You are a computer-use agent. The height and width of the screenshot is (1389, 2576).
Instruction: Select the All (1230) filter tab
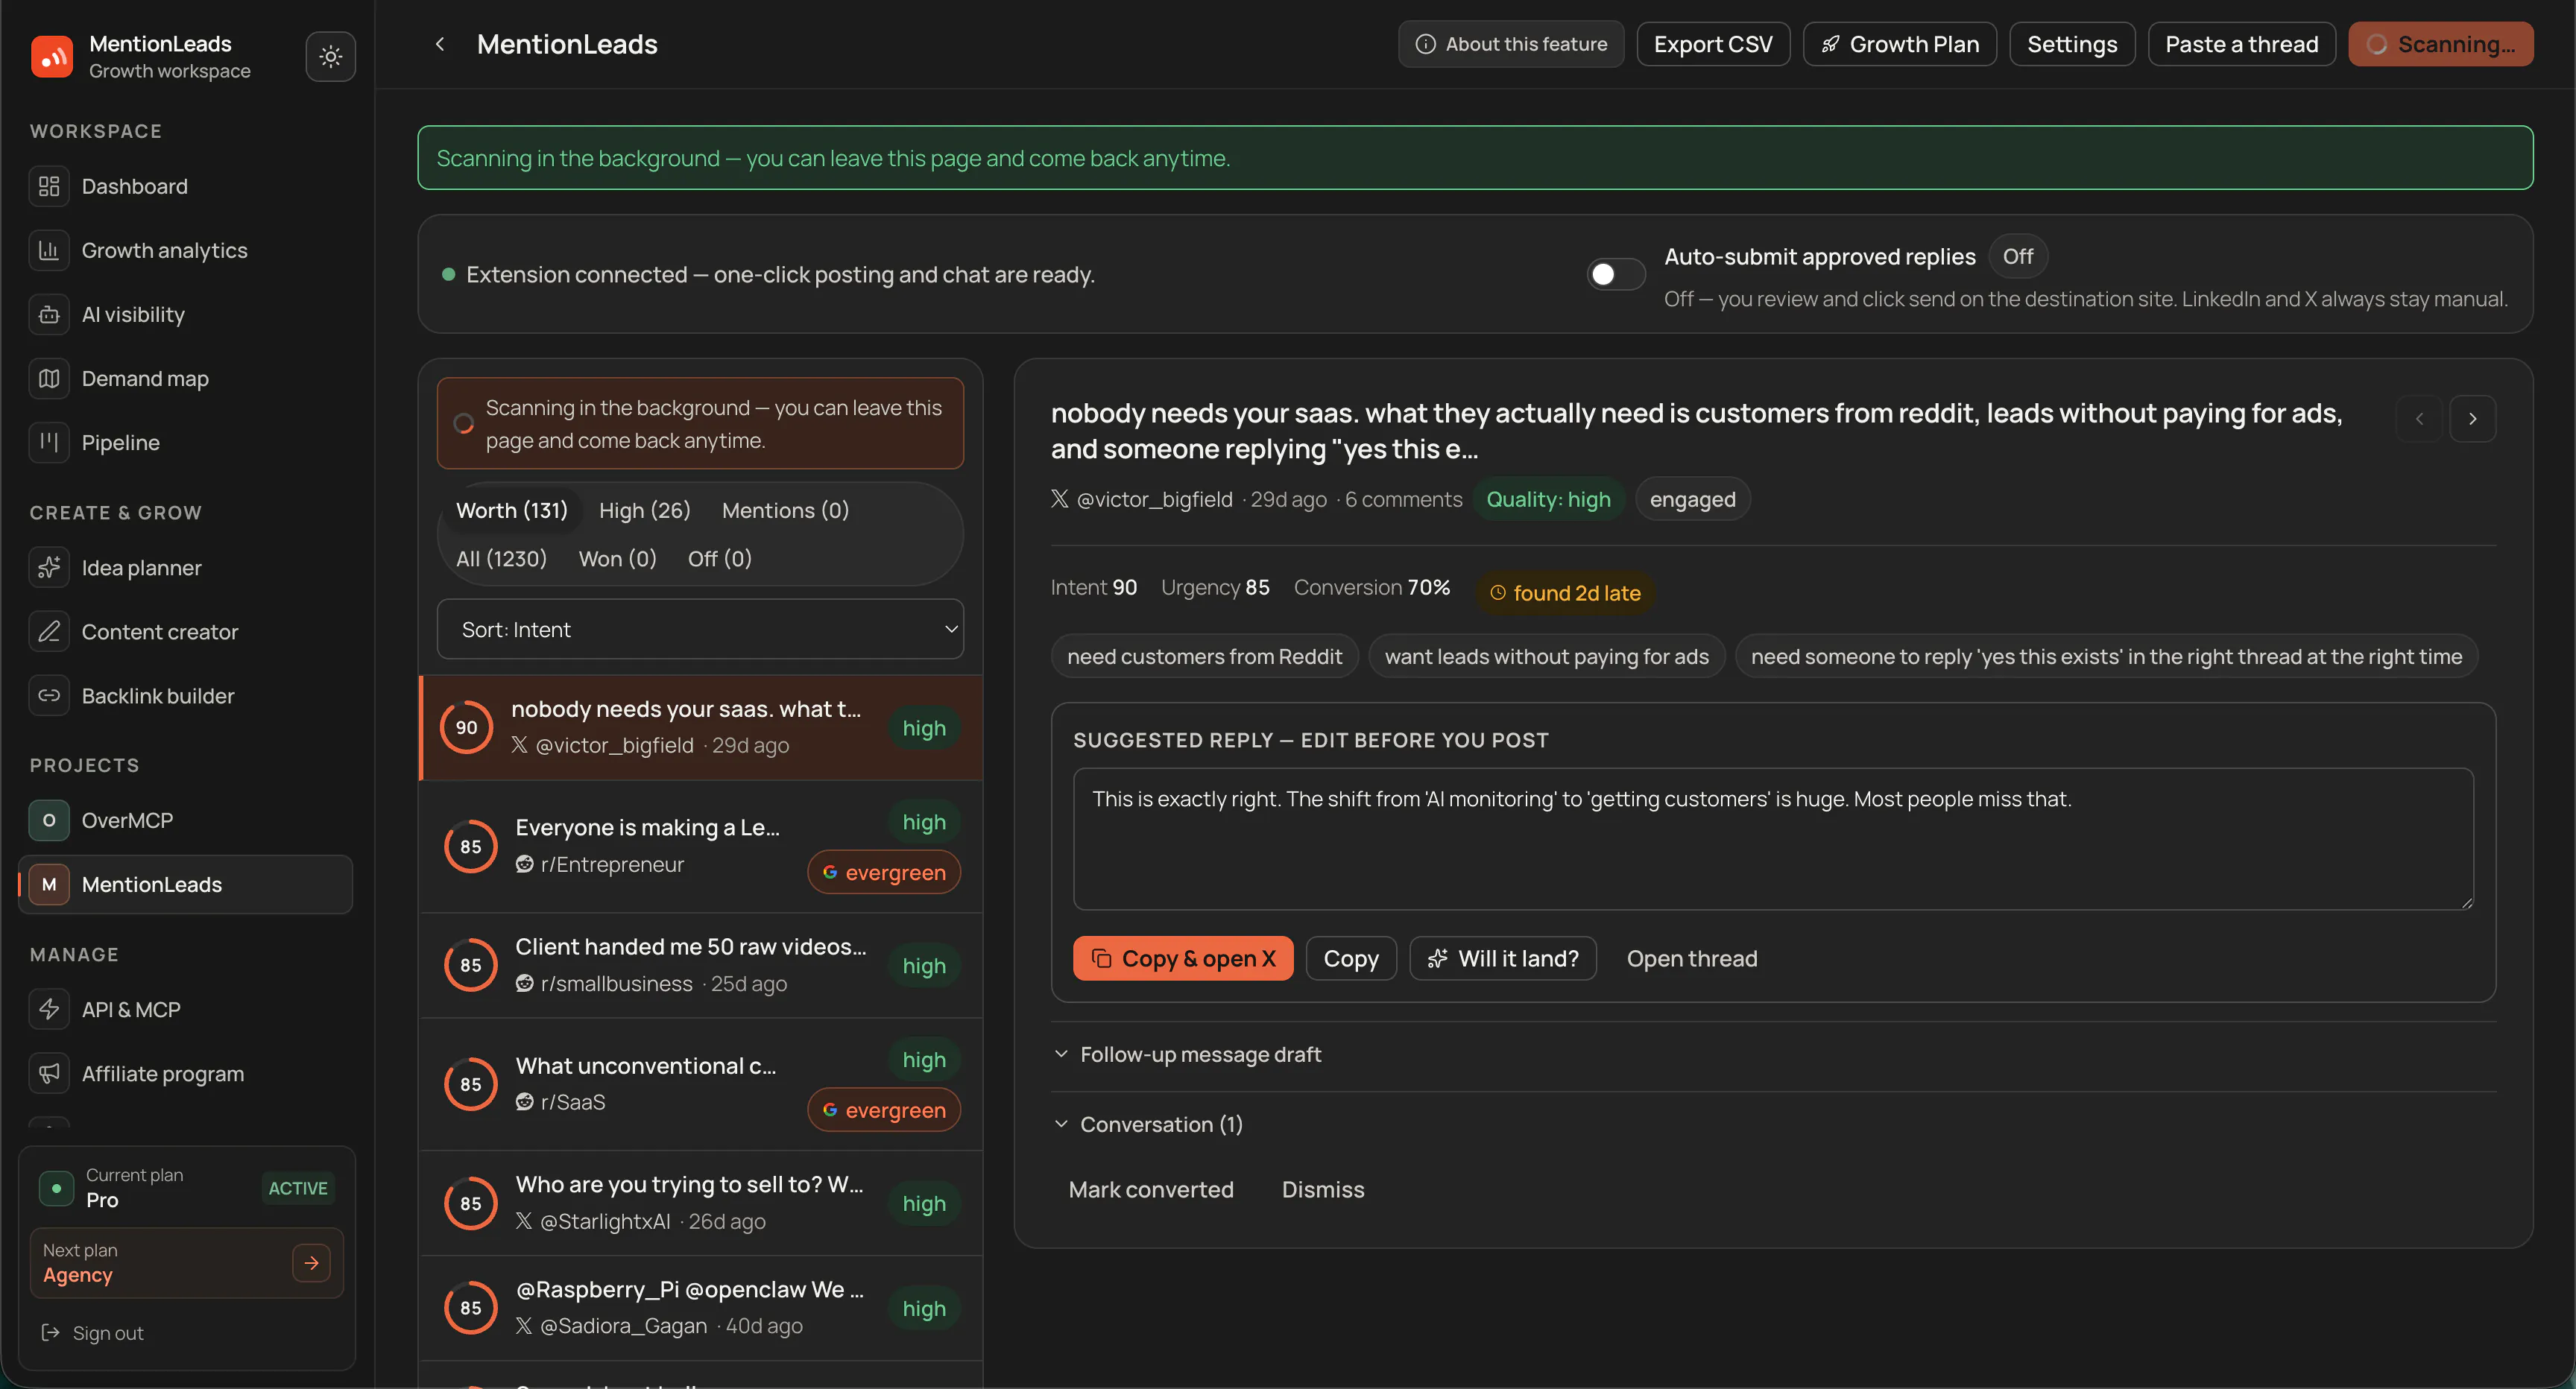click(x=501, y=558)
